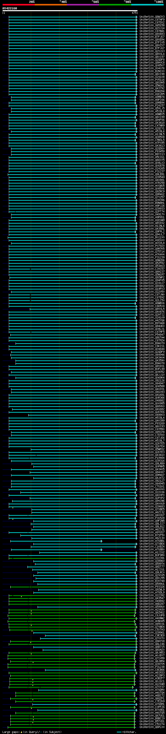Image resolution: width=166 pixels, height=734 pixels.
Task: Select hit label UniRef100_C8CB66
Action: pos(152,670)
